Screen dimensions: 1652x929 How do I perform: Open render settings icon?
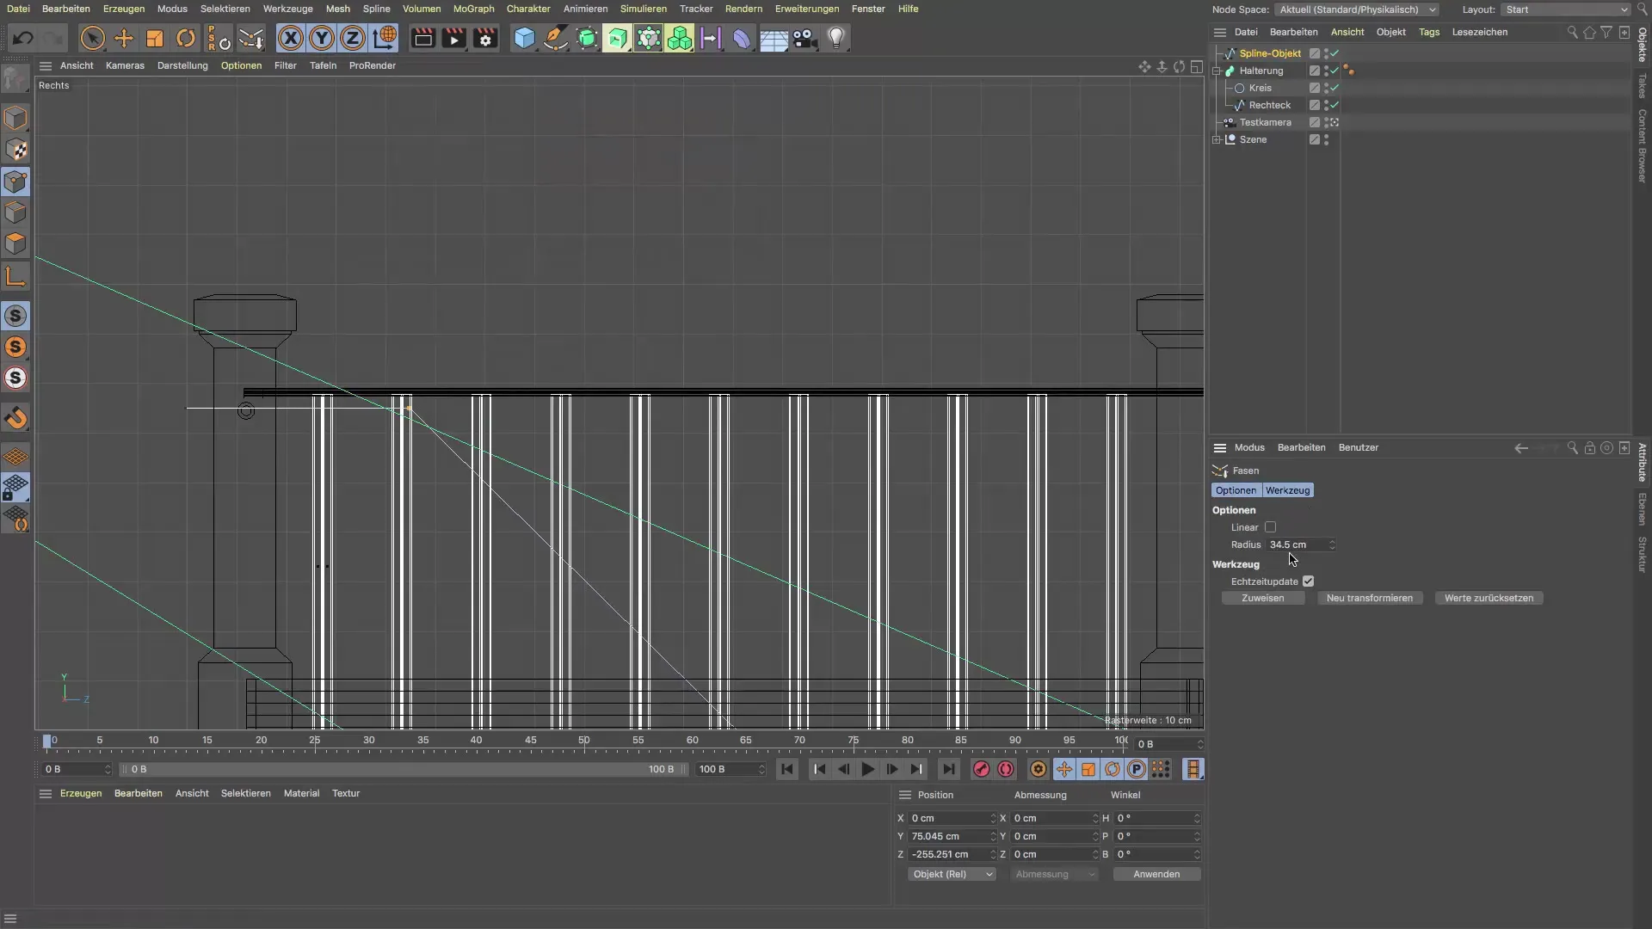(485, 38)
